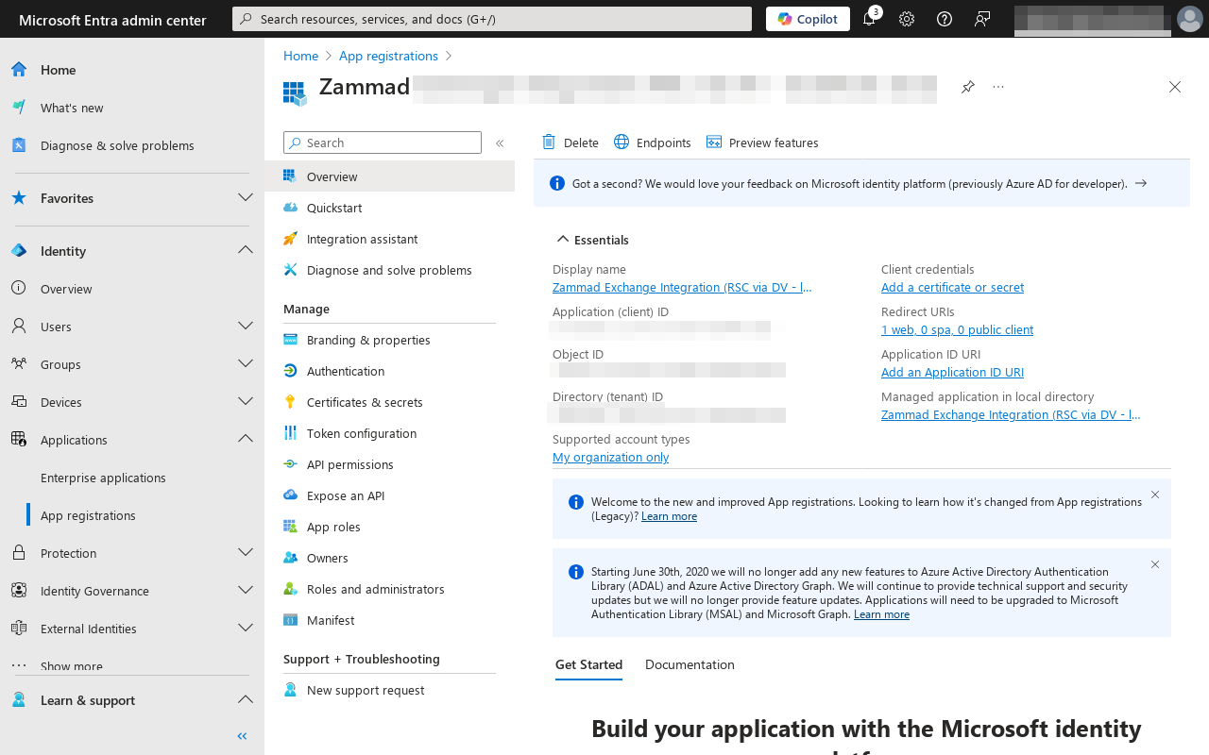Collapse the Identity section
Image resolution: width=1209 pixels, height=755 pixels.
(246, 250)
